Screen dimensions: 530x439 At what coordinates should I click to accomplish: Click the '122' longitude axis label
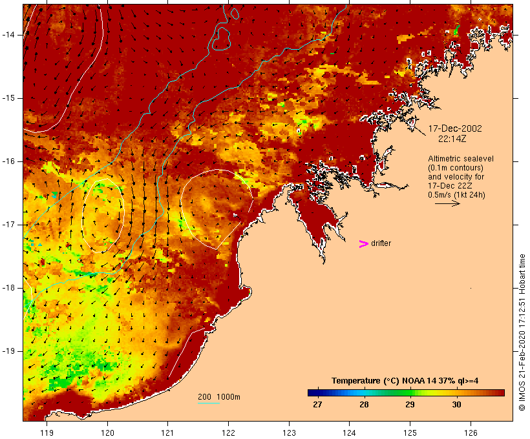228,433
